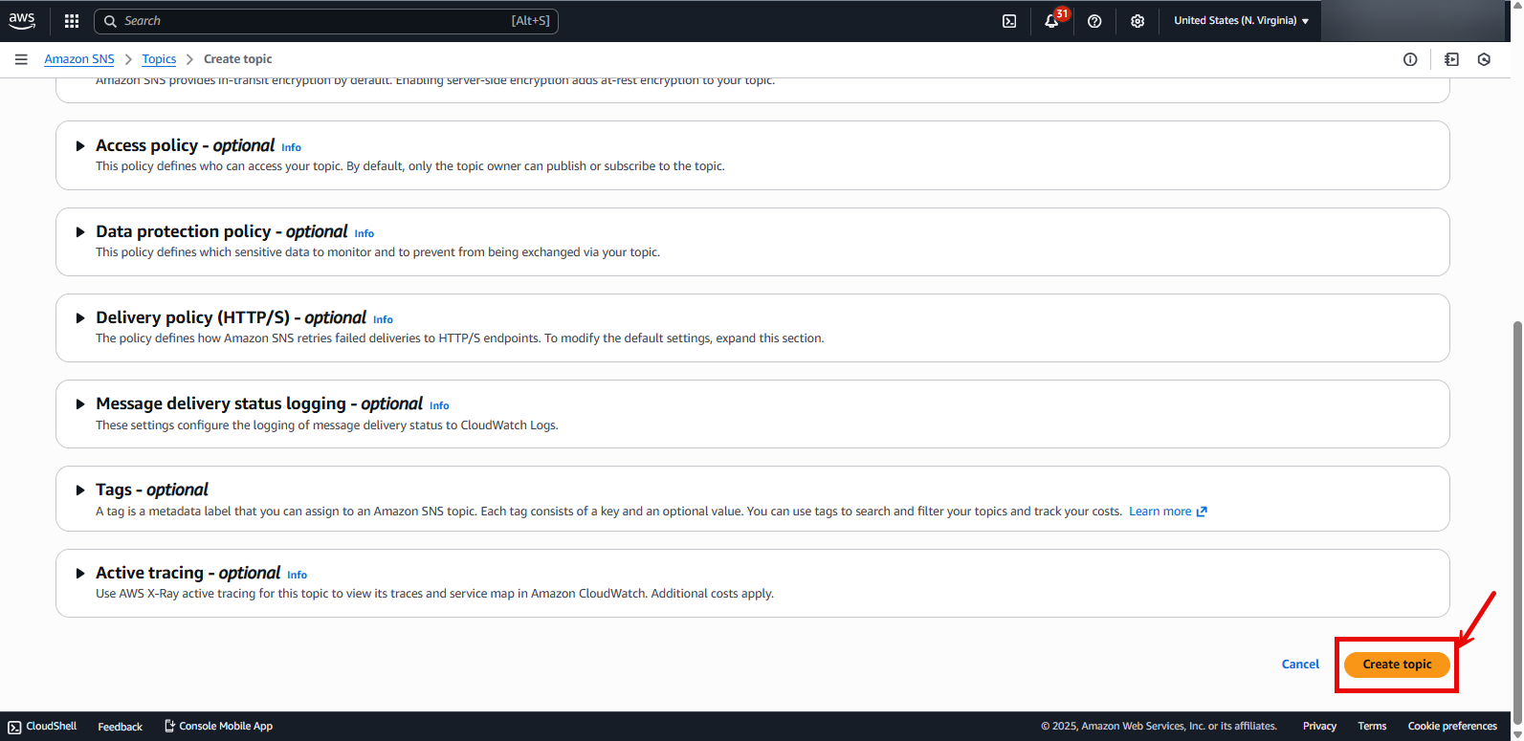The width and height of the screenshot is (1524, 741).
Task: Click the AWS logo home icon
Action: pyautogui.click(x=22, y=20)
